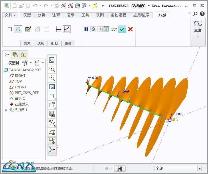Expand the 基准 datum dropdown
Viewport: 208px width, 174px height.
coord(198,36)
